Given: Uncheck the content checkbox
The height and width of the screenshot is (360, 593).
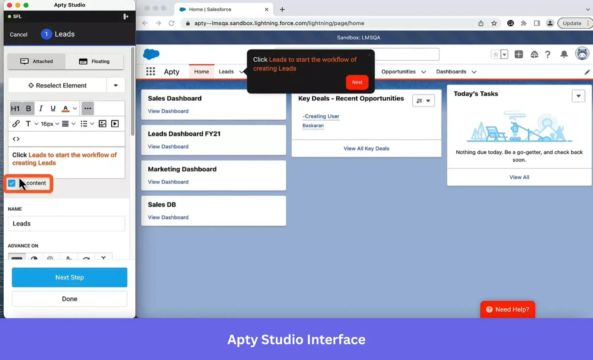Looking at the screenshot, I should 12,183.
